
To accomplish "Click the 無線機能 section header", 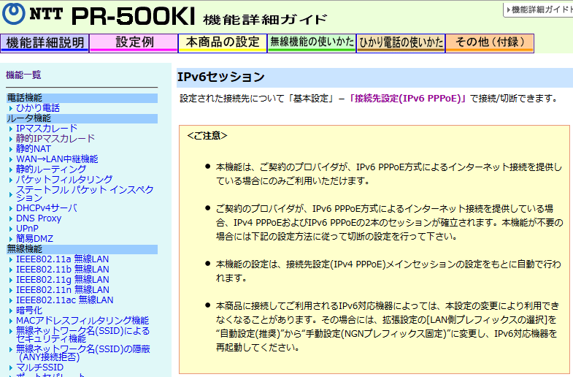I will (82, 249).
